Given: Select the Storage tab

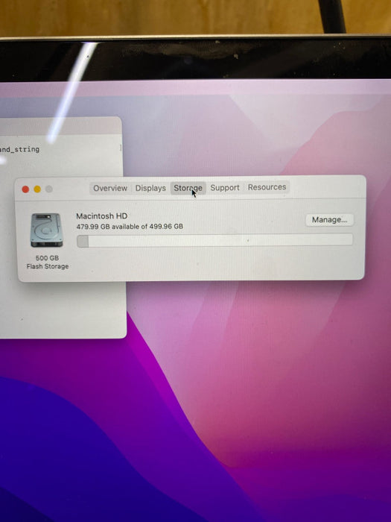Looking at the screenshot, I should coord(188,188).
